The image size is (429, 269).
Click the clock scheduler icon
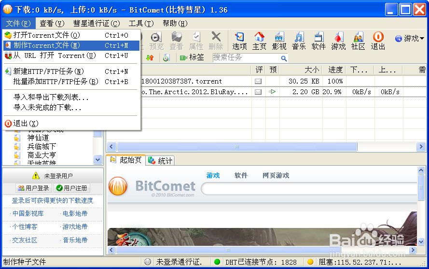tap(166, 58)
